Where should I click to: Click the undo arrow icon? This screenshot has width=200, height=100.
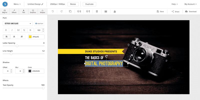53,11
